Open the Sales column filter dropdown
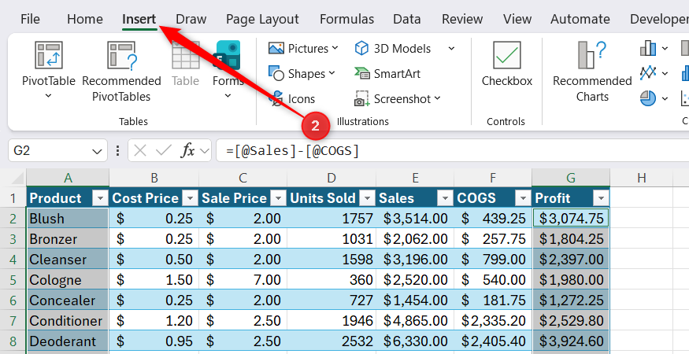This screenshot has height=354, width=689. click(x=445, y=198)
